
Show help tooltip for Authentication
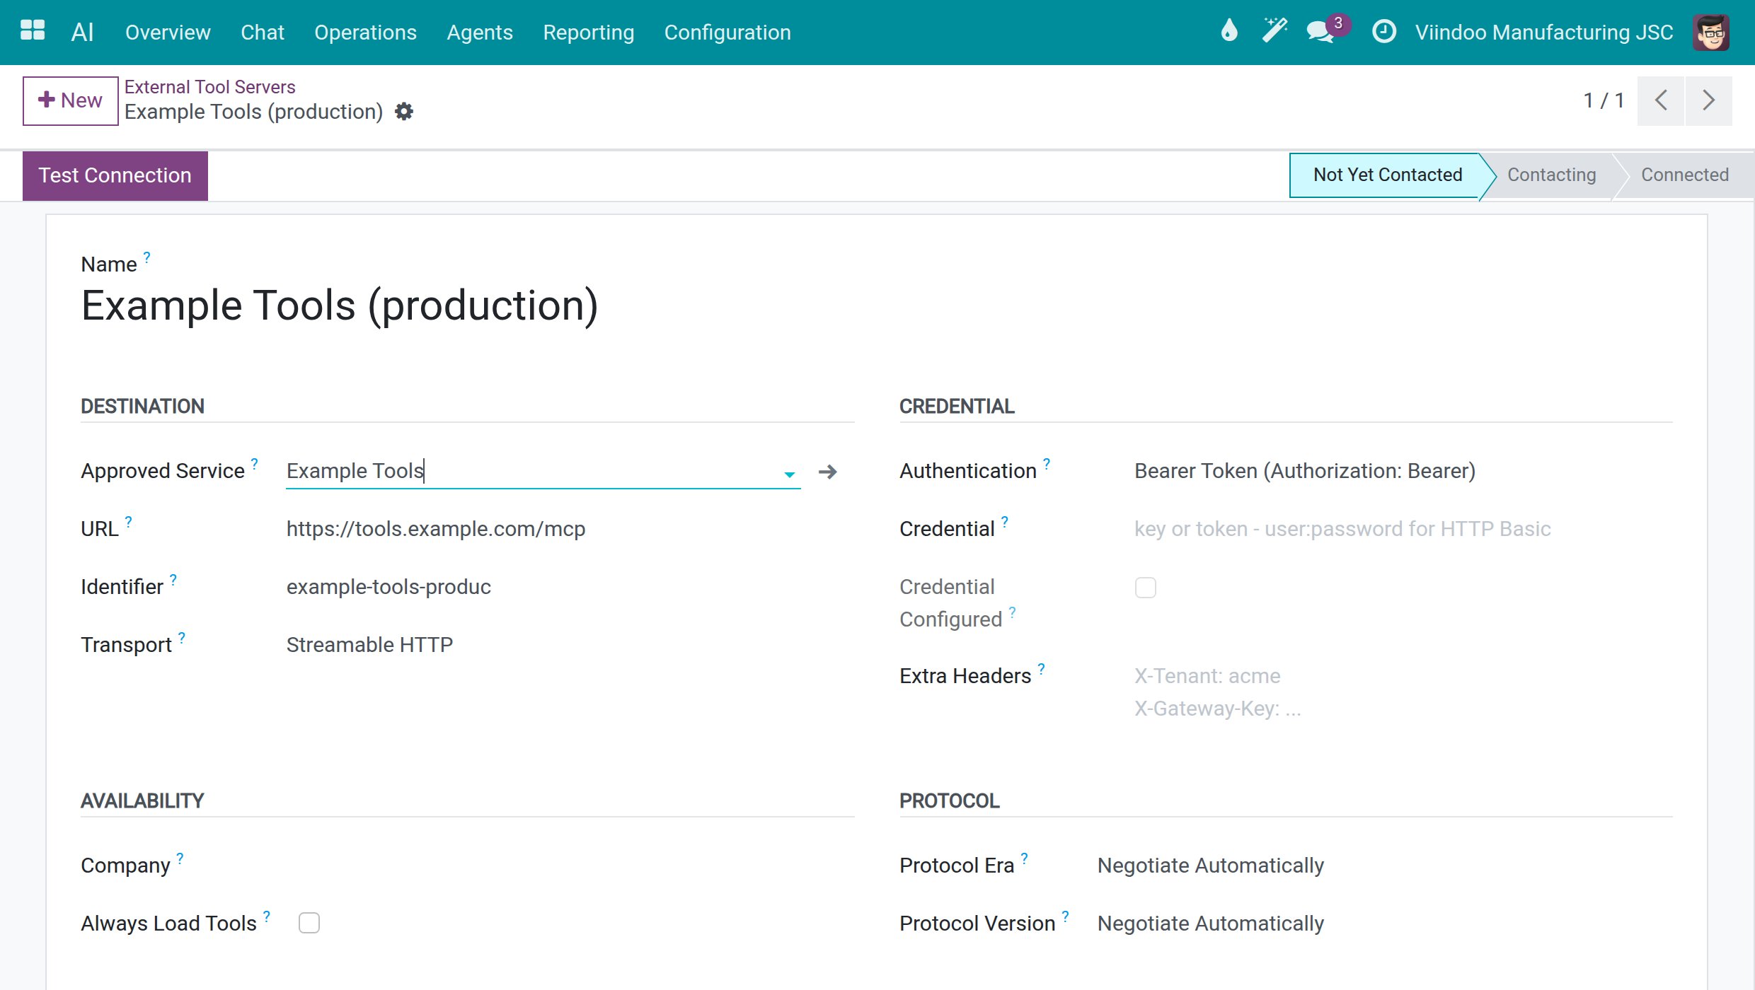pyautogui.click(x=1046, y=463)
